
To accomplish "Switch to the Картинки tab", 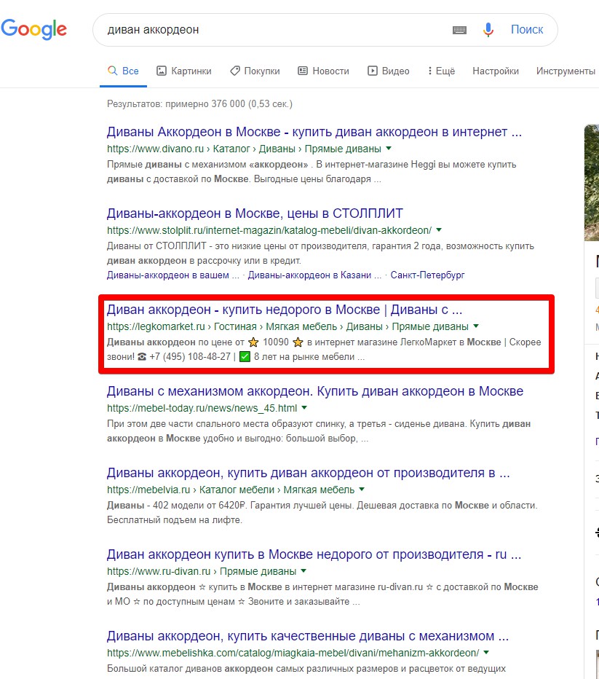I will tap(184, 71).
